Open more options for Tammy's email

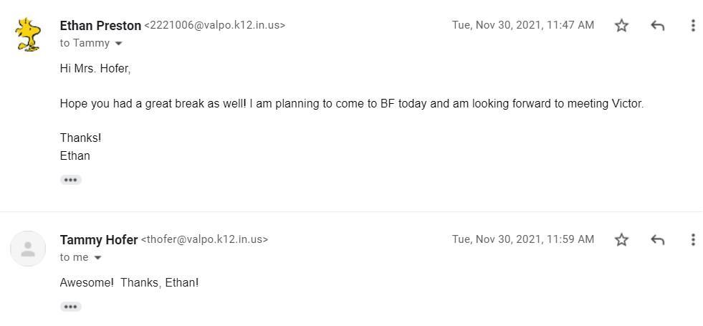pyautogui.click(x=692, y=240)
